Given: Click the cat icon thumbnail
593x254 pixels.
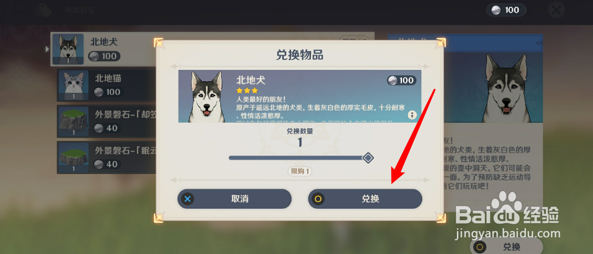Looking at the screenshot, I should (x=74, y=85).
